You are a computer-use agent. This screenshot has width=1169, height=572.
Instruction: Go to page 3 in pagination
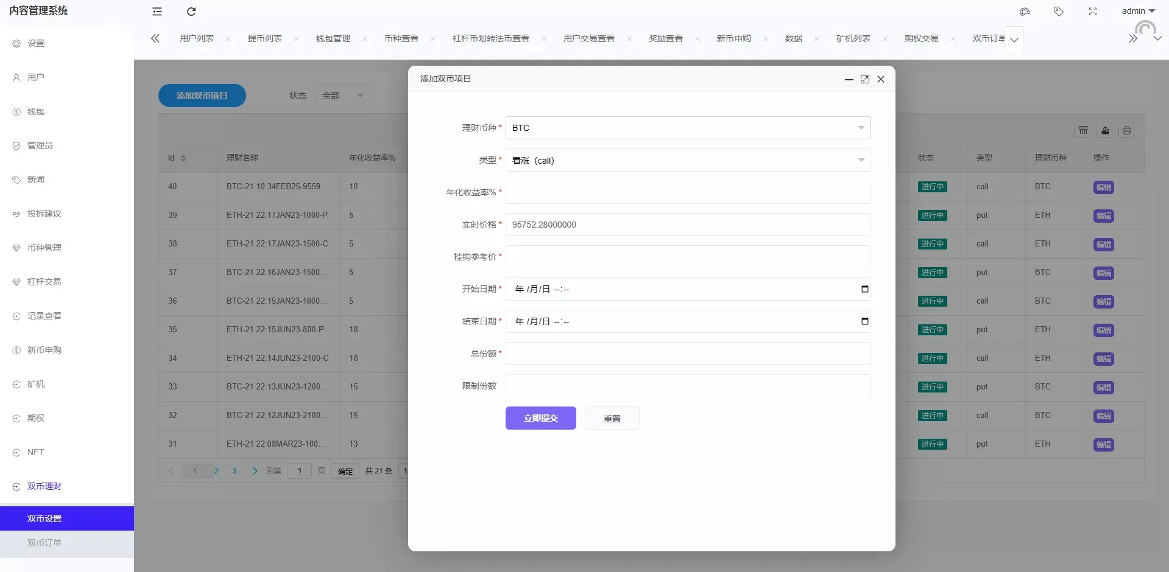pos(235,470)
